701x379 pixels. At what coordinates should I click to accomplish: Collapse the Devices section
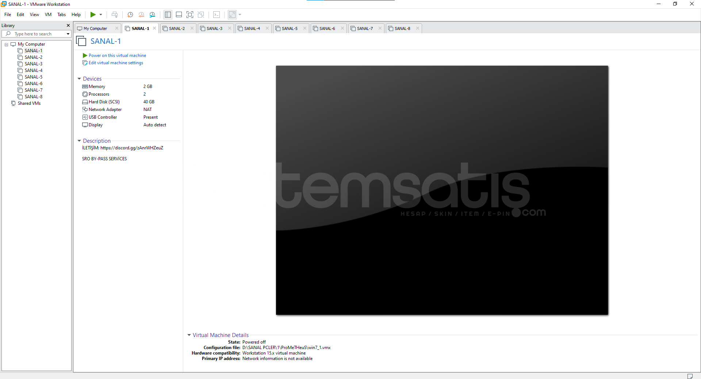[79, 79]
